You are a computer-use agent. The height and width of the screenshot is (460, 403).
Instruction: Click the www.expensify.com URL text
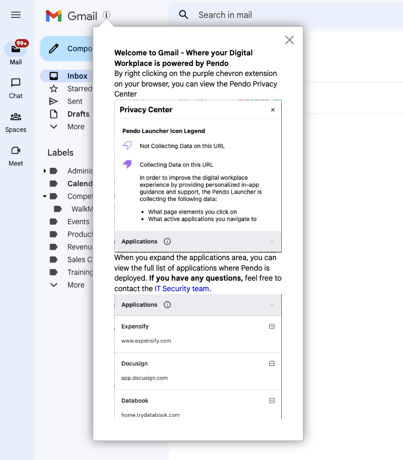click(x=146, y=341)
